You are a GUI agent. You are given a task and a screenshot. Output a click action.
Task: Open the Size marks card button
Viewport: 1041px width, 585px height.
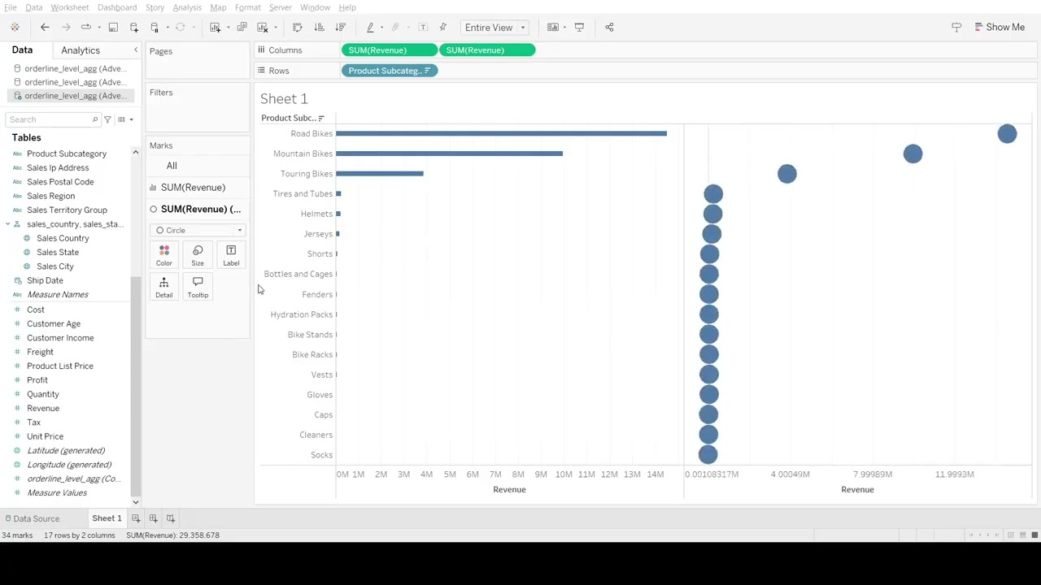click(x=198, y=255)
